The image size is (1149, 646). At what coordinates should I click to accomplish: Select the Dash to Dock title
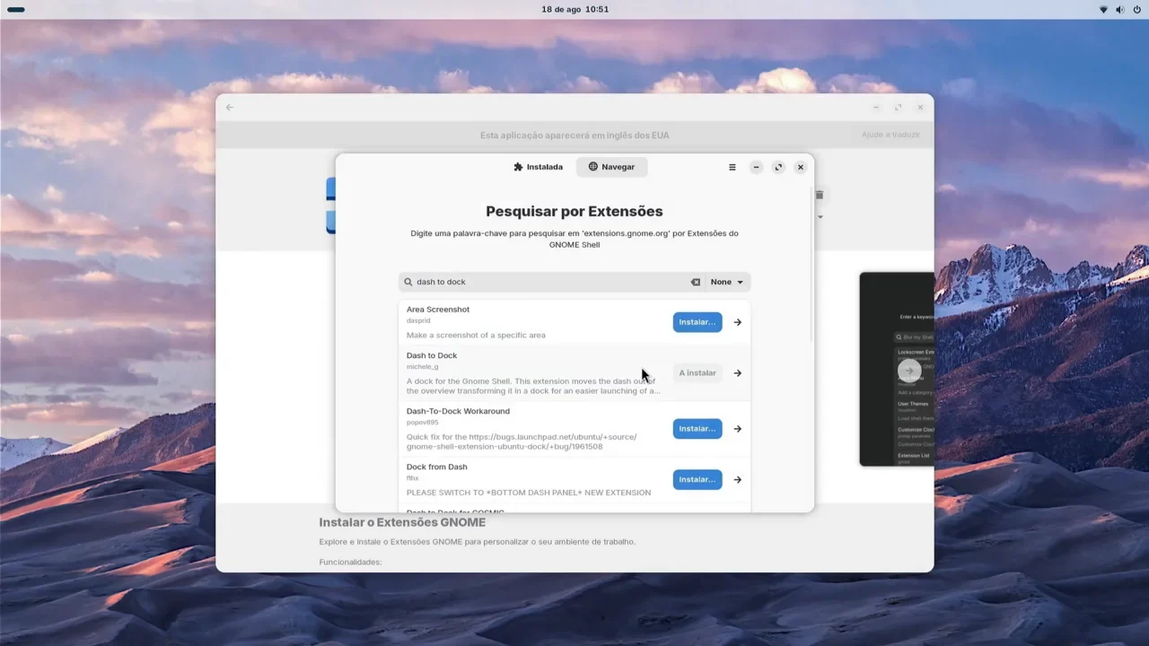click(432, 355)
